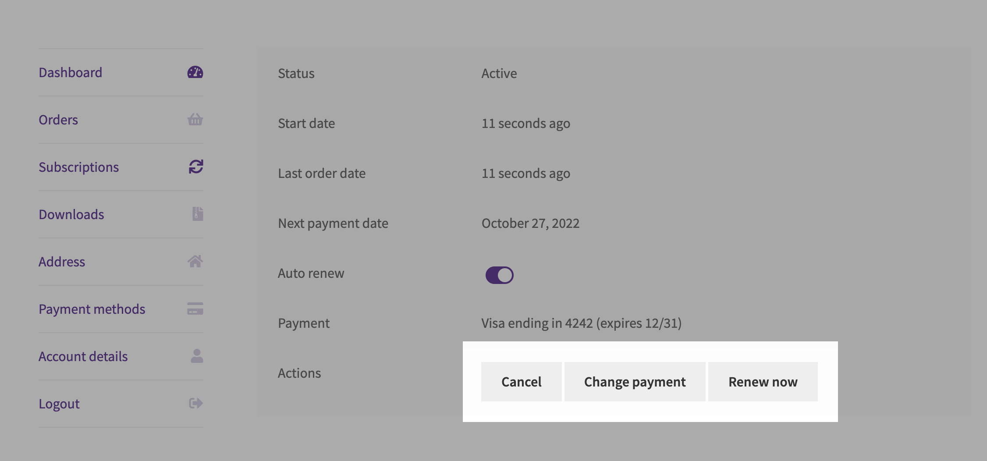
Task: Select the Orders basket icon
Action: point(195,120)
